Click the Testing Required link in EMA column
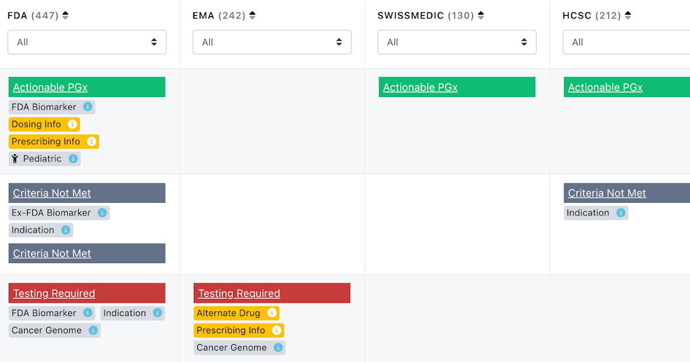This screenshot has height=362, width=690. pos(238,293)
